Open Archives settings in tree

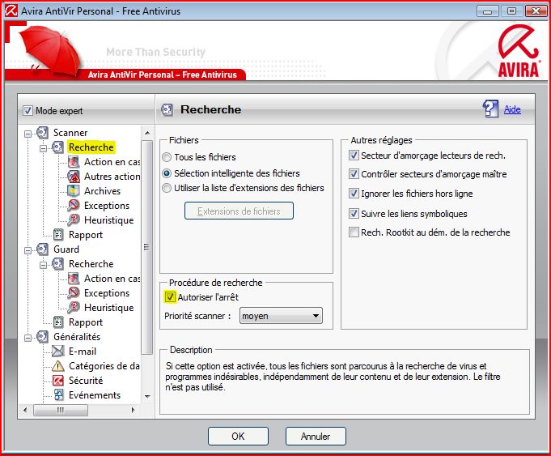102,190
